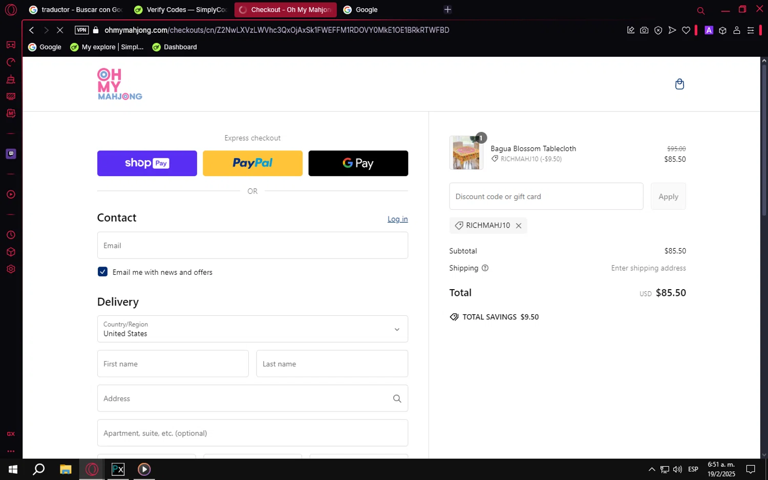
Task: Show hidden system tray icons
Action: pyautogui.click(x=651, y=469)
